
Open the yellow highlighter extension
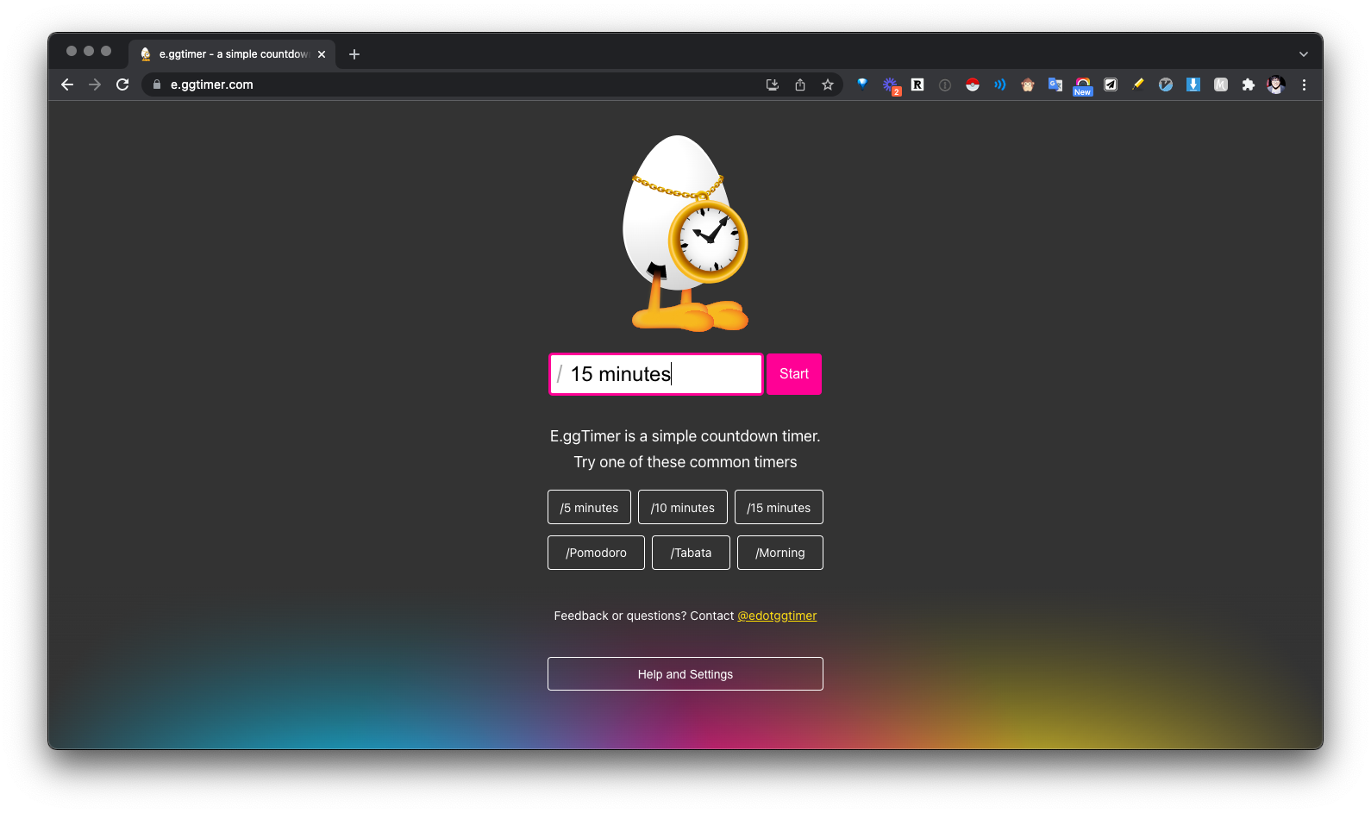tap(1138, 84)
